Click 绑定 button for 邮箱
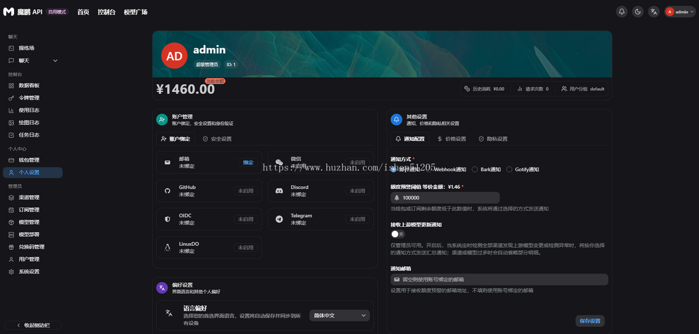The height and width of the screenshot is (334, 699). 248,162
